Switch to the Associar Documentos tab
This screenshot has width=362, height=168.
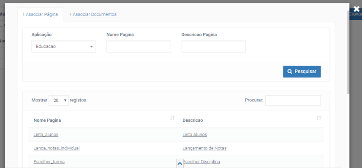93,14
